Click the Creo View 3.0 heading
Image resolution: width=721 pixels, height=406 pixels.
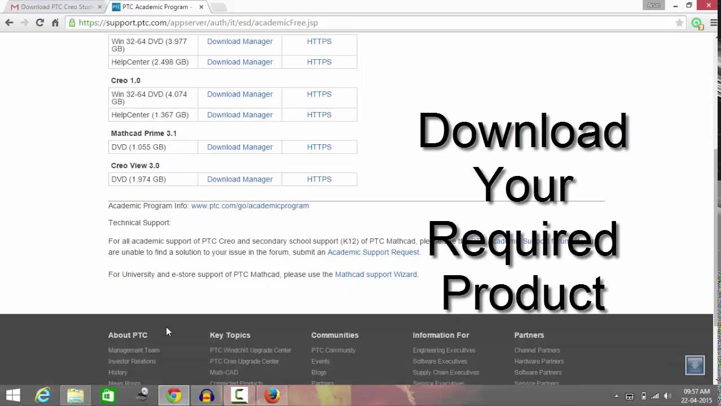pos(135,166)
